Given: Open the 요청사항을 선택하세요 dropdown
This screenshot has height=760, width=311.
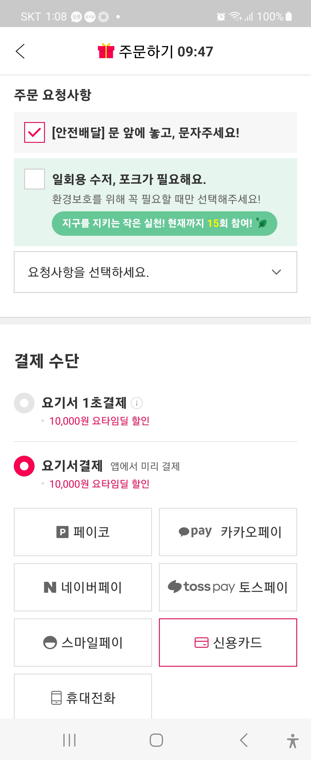Looking at the screenshot, I should pos(147,272).
